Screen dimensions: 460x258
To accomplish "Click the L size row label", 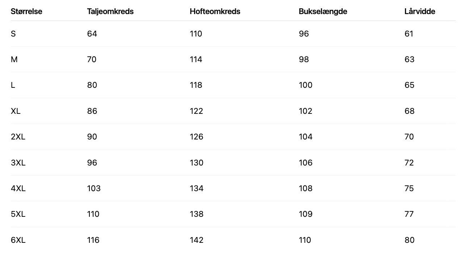I will (13, 85).
